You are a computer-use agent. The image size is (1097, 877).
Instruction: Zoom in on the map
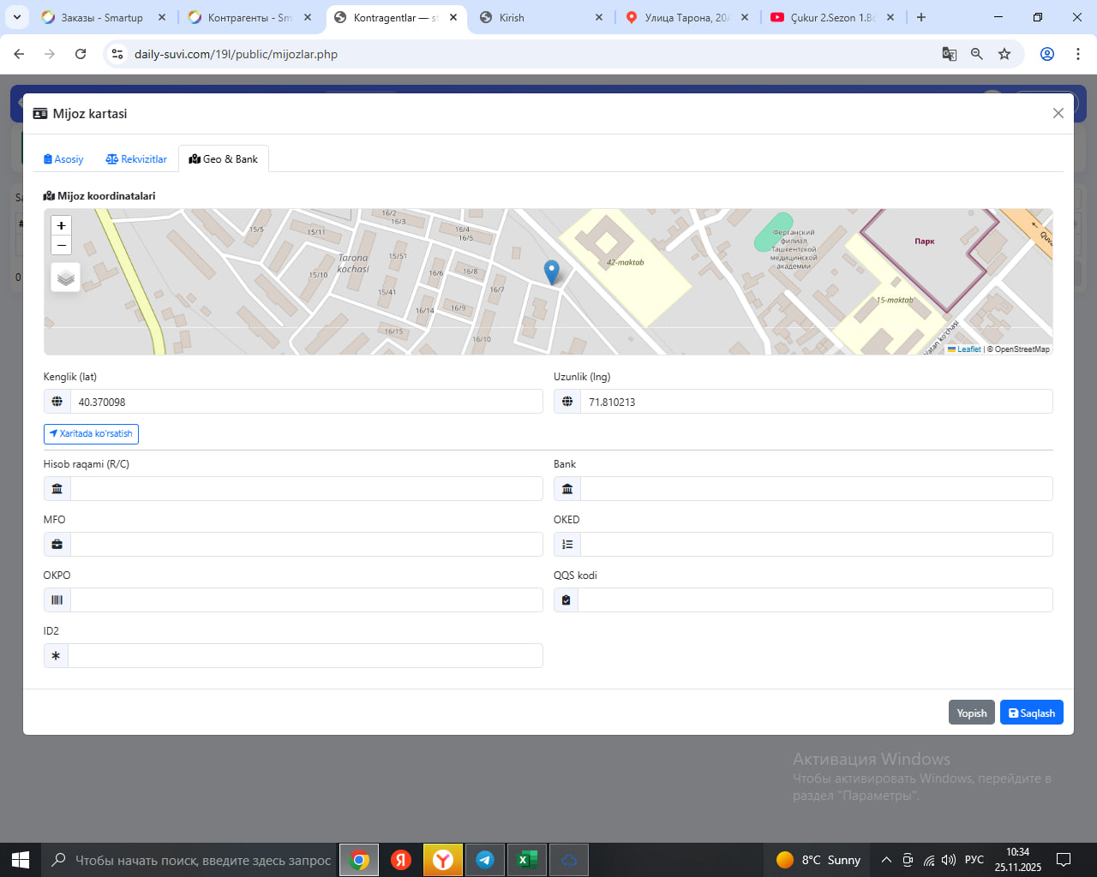pos(61,225)
